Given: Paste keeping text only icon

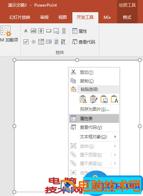Looking at the screenshot, I should (x=114, y=99).
